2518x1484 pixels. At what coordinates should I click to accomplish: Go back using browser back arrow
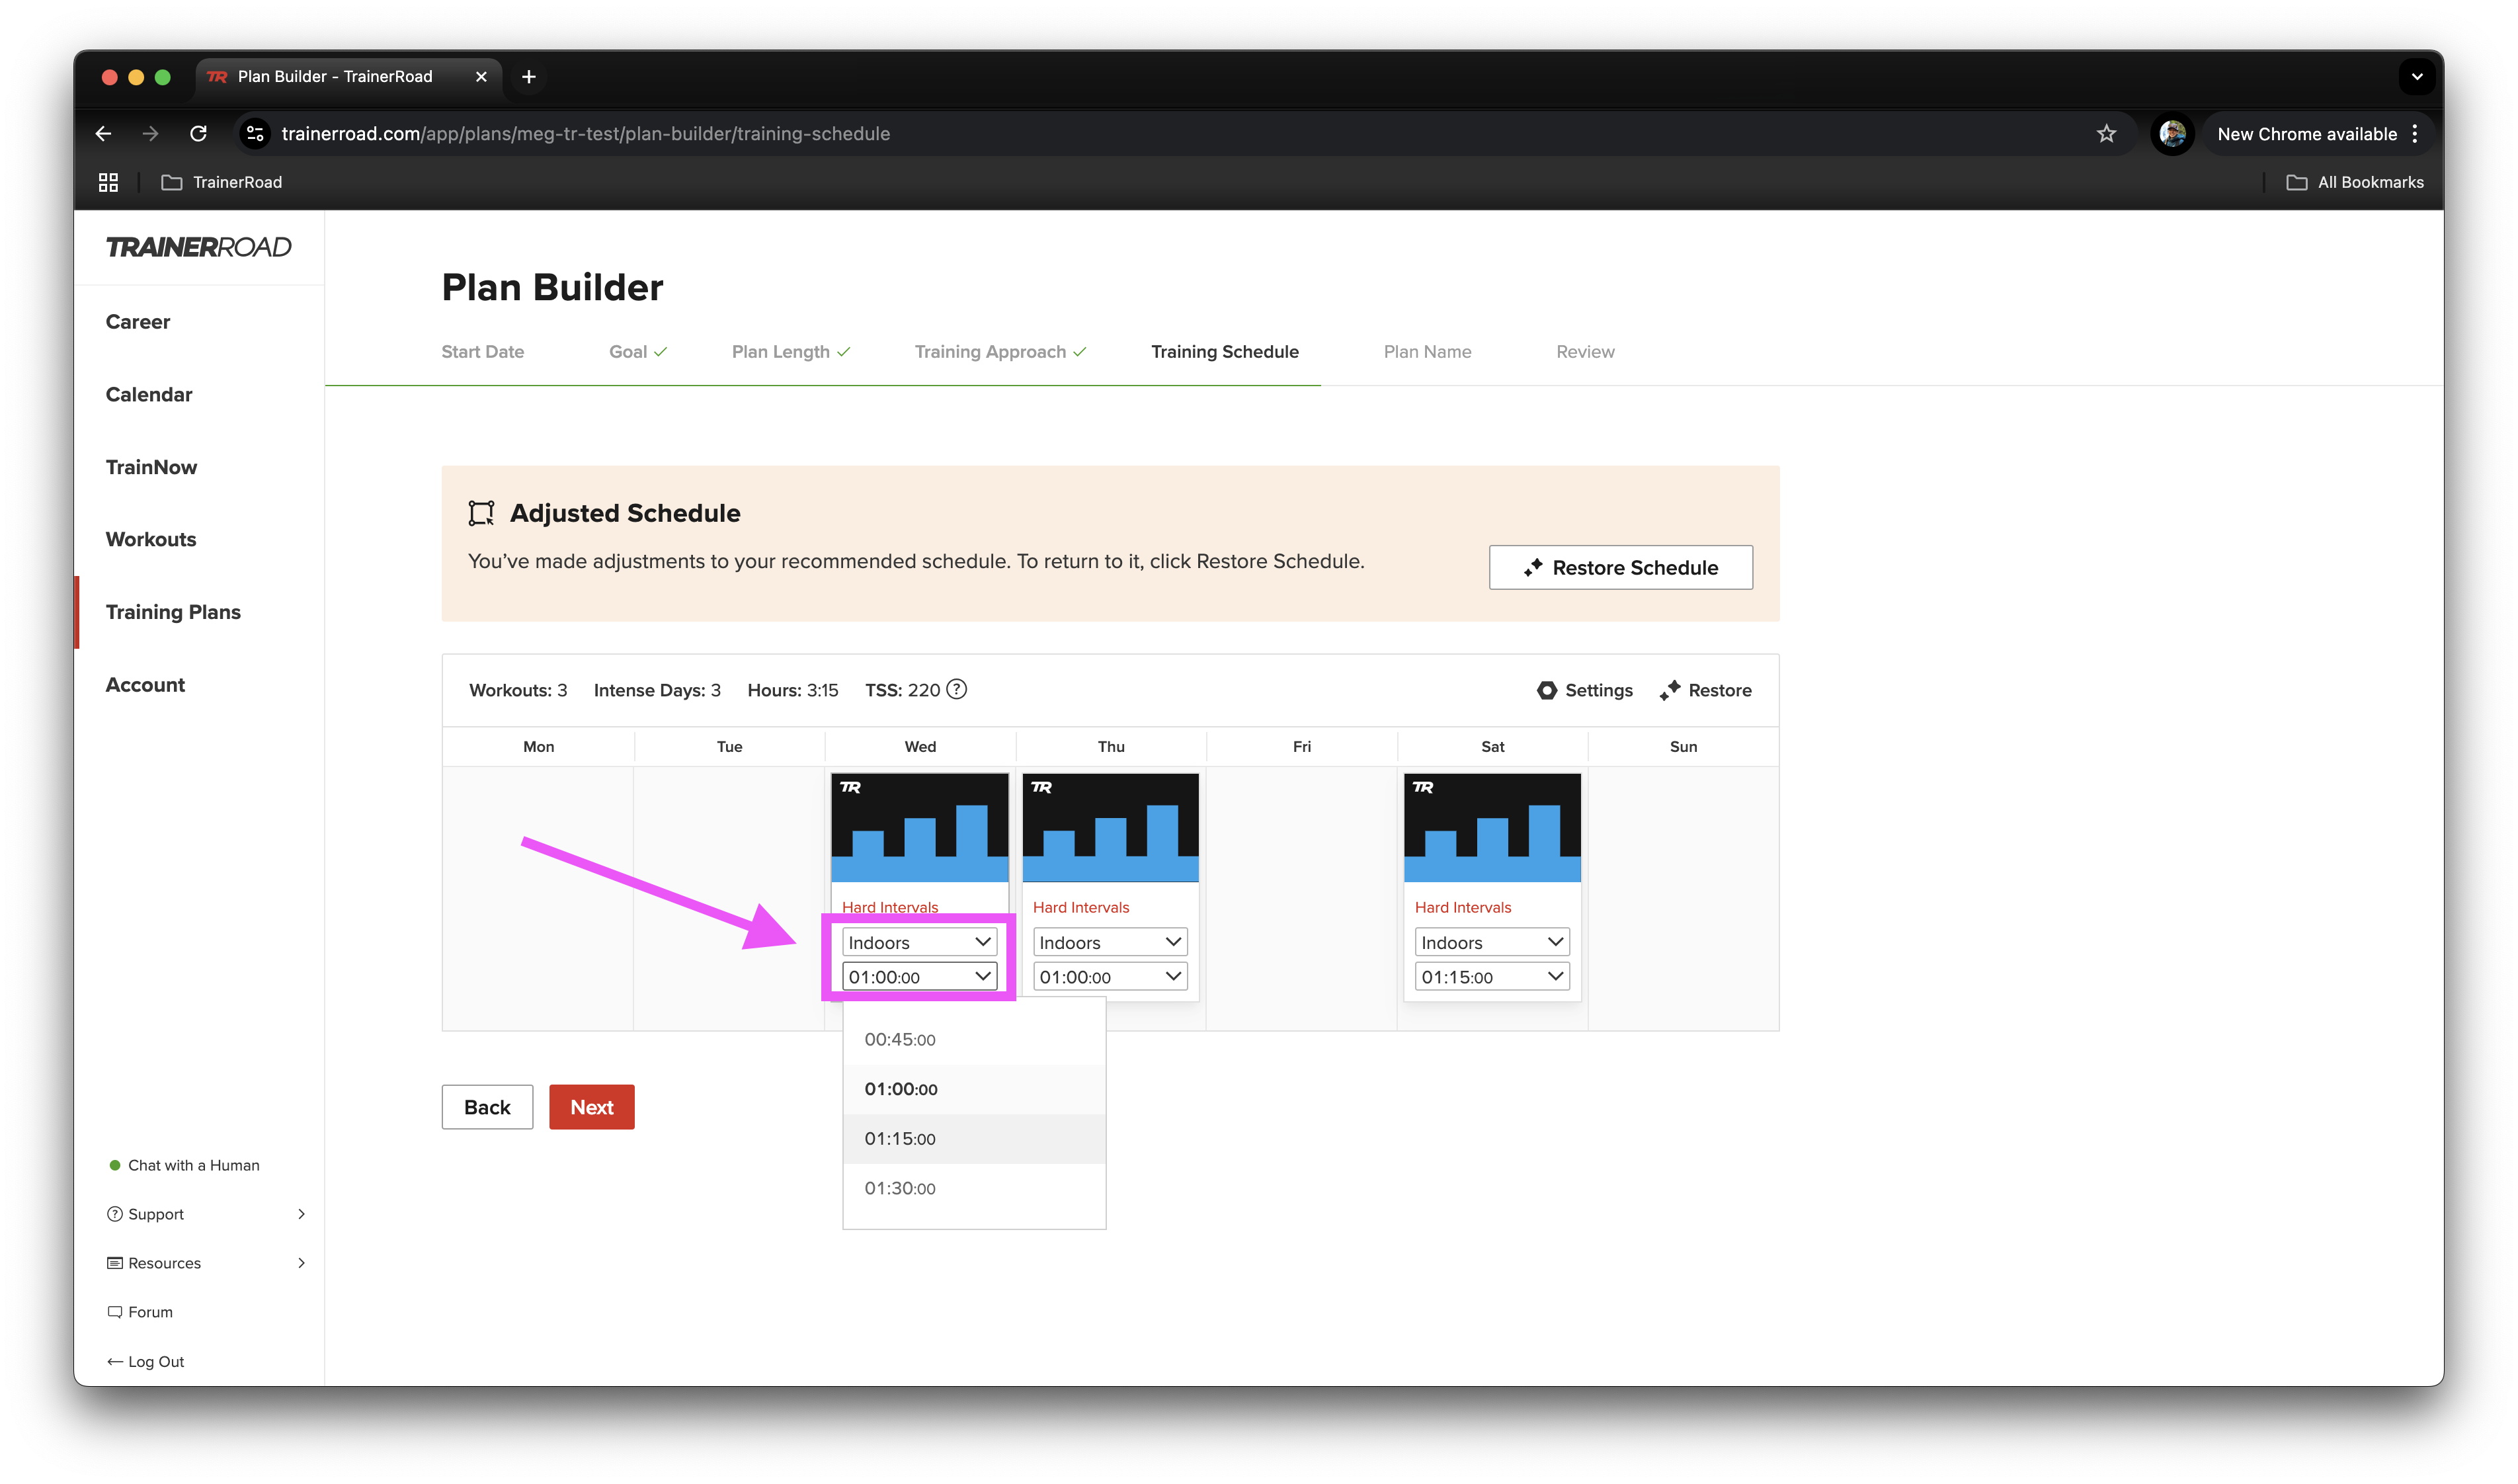pyautogui.click(x=103, y=134)
